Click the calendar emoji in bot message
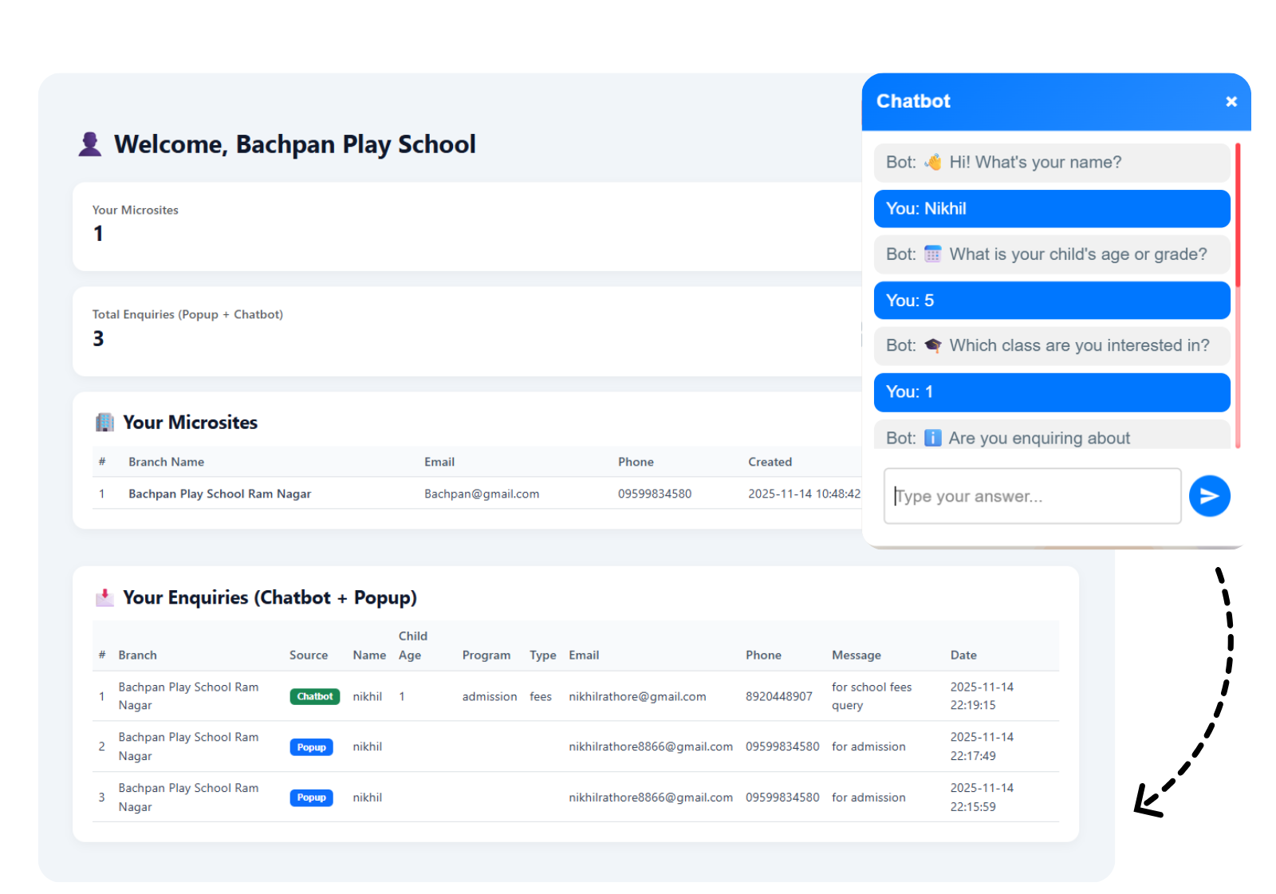 (932, 254)
